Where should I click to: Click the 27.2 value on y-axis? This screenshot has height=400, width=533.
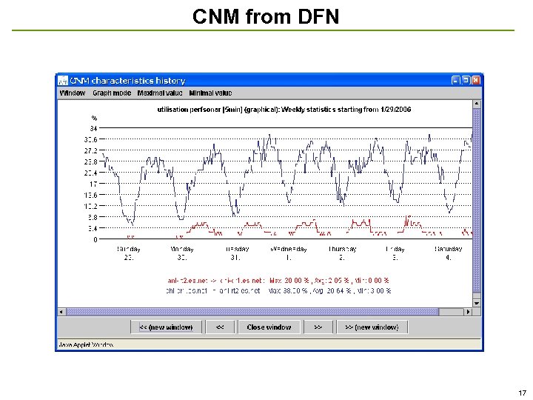pos(91,150)
